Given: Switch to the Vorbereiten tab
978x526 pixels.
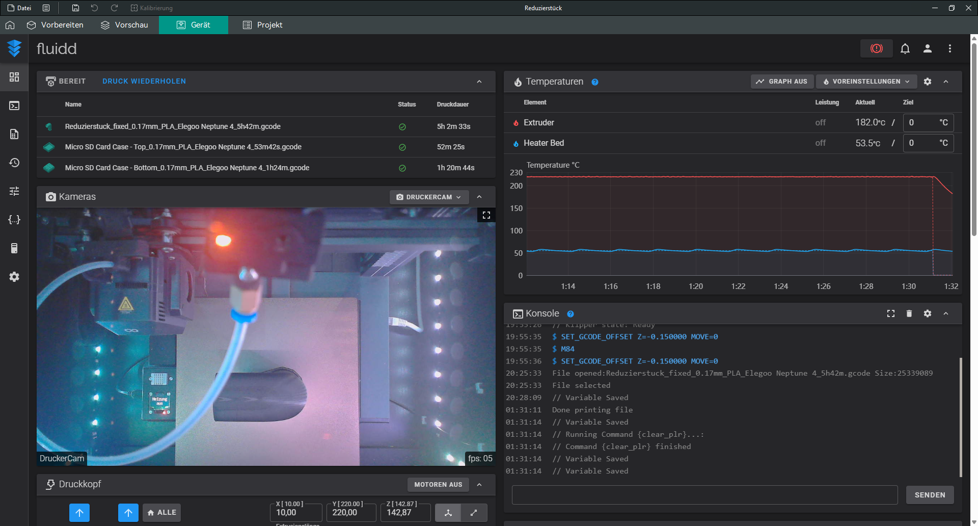Looking at the screenshot, I should click(55, 25).
